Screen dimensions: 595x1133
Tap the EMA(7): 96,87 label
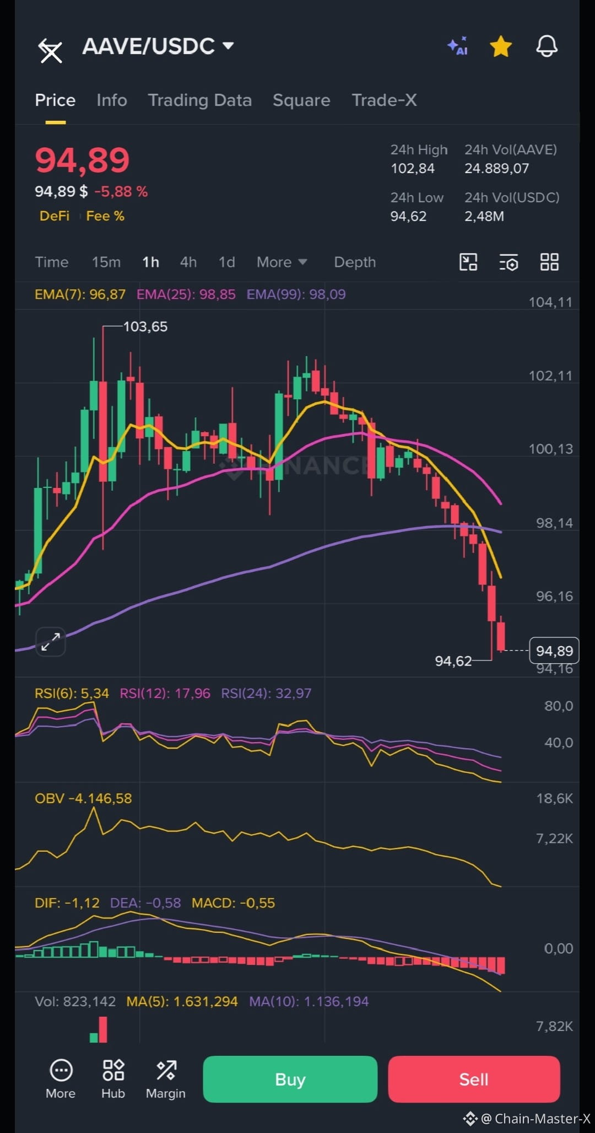[80, 294]
